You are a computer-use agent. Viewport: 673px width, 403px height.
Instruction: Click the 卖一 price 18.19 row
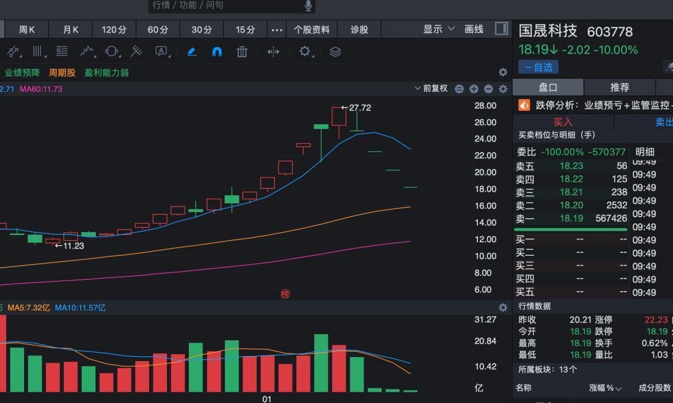coord(571,219)
